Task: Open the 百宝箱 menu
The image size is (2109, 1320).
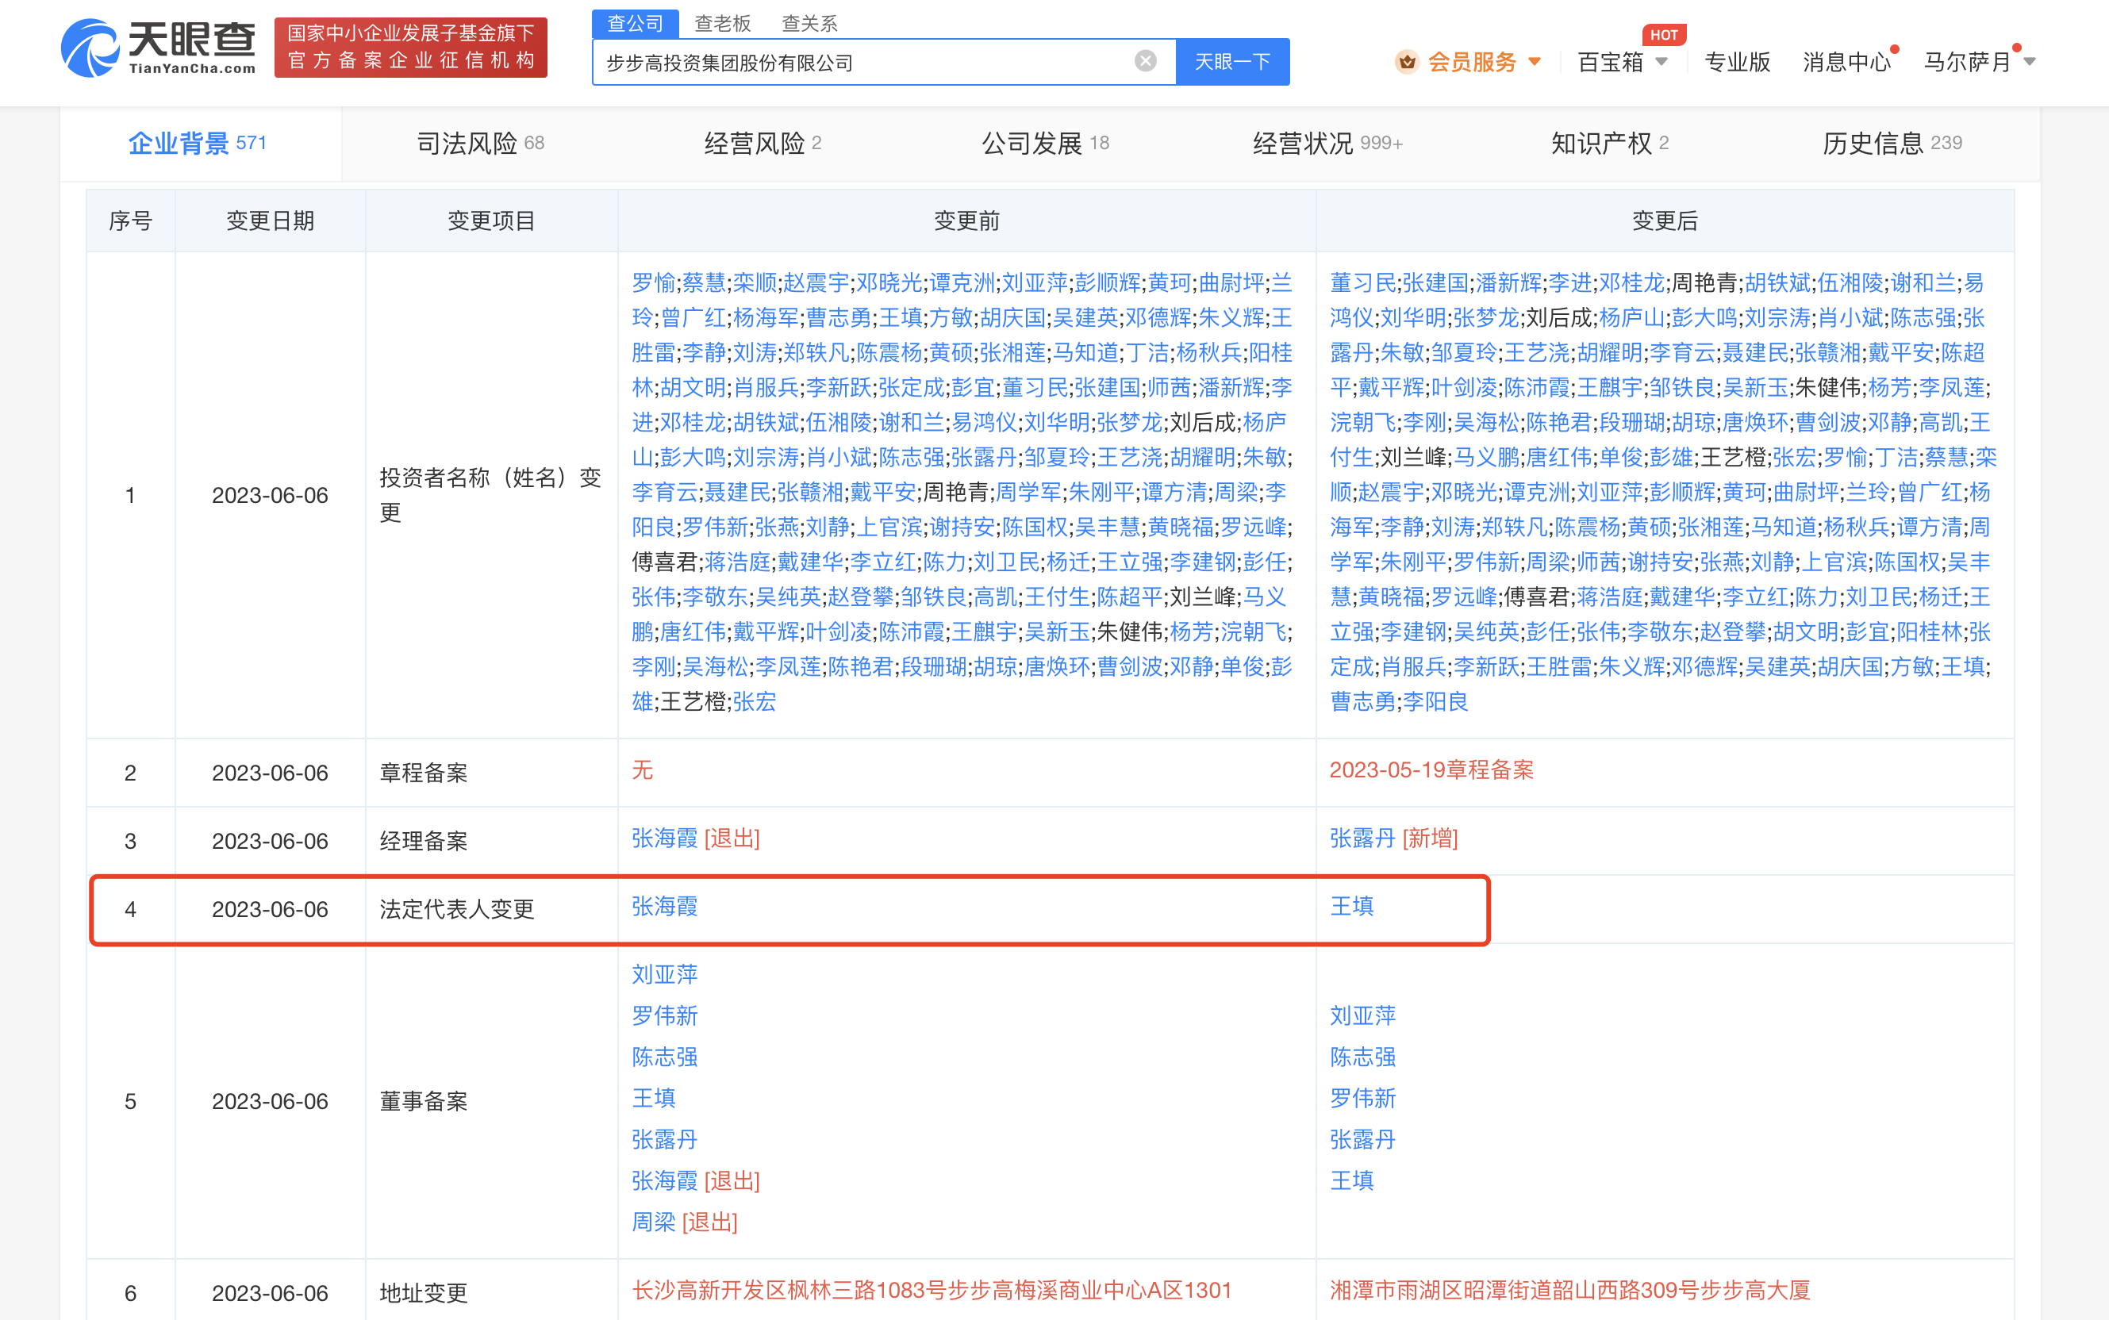Action: click(1611, 62)
